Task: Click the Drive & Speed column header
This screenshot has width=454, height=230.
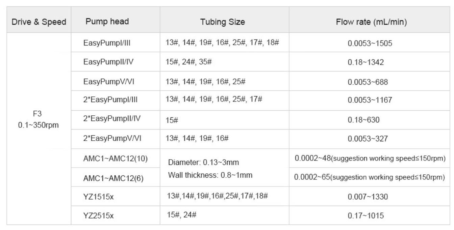Action: pos(39,23)
